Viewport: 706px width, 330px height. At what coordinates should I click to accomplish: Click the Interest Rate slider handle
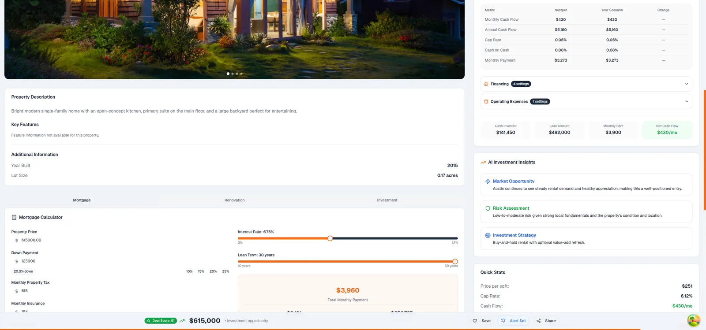click(x=330, y=238)
